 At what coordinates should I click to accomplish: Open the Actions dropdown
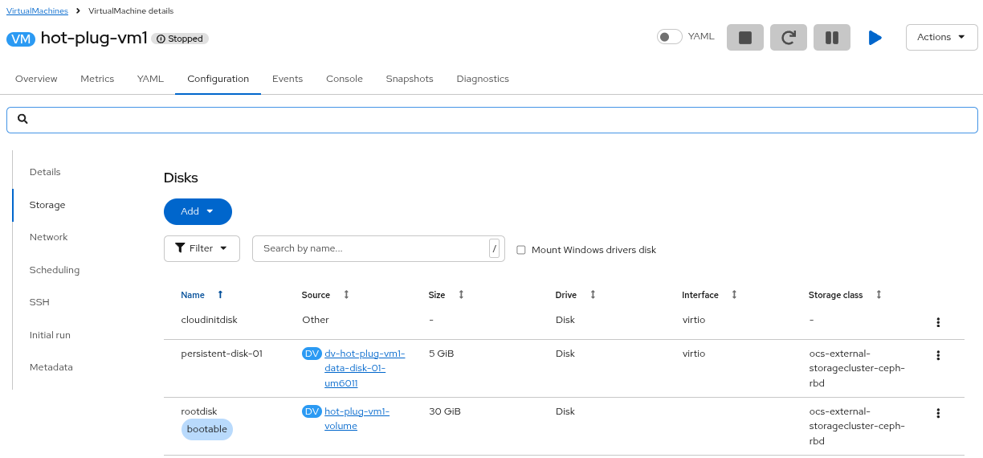pyautogui.click(x=941, y=37)
